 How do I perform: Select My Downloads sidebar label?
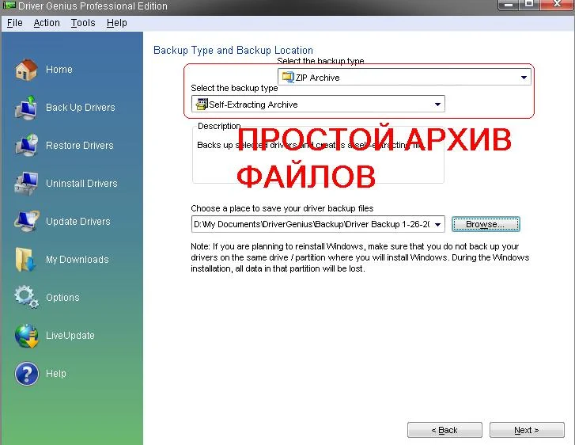[78, 260]
